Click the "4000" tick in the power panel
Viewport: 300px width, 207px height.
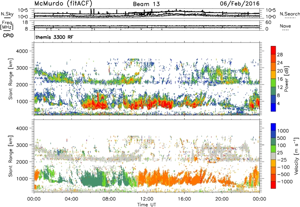click(22, 51)
